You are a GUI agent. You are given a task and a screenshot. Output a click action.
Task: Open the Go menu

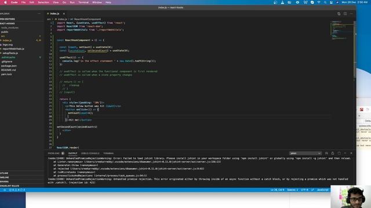click(x=64, y=2)
